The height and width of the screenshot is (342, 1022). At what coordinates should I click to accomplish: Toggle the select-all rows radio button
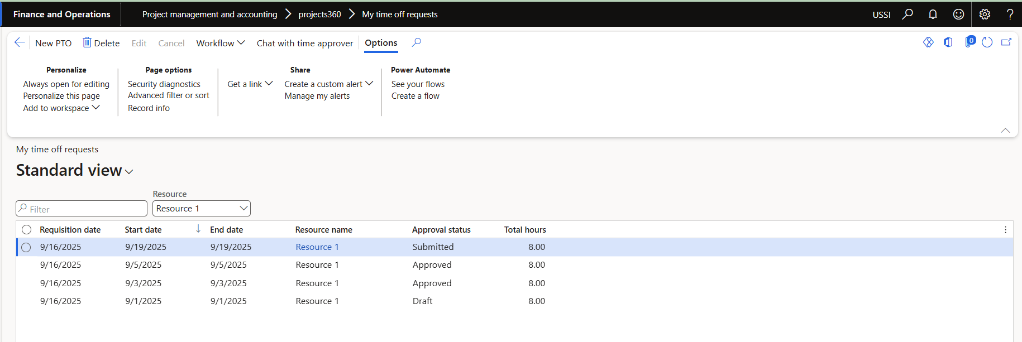[26, 230]
